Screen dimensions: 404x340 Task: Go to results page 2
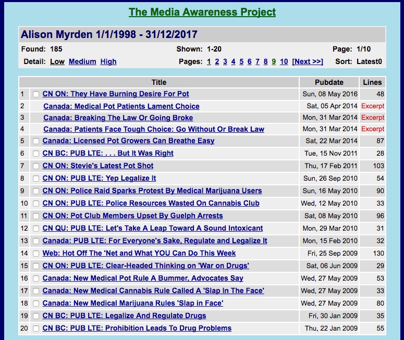pos(217,61)
